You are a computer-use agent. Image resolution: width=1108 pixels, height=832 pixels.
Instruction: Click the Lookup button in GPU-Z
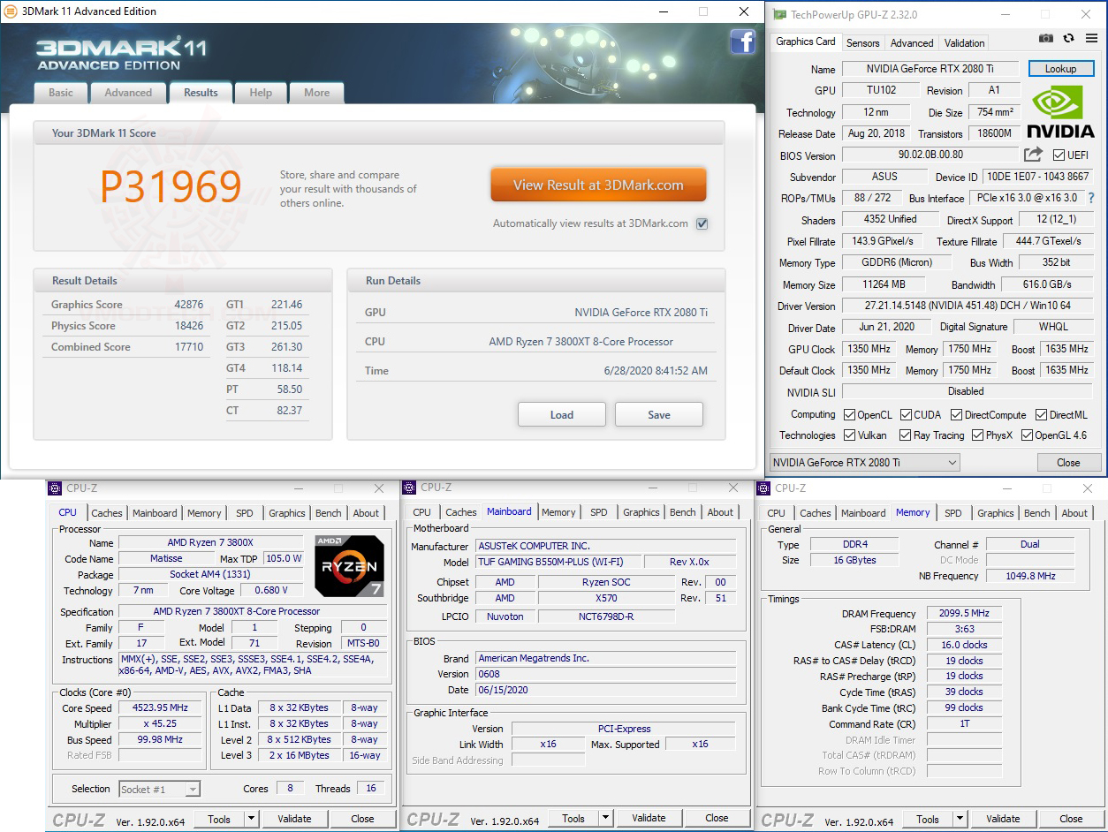click(x=1060, y=69)
